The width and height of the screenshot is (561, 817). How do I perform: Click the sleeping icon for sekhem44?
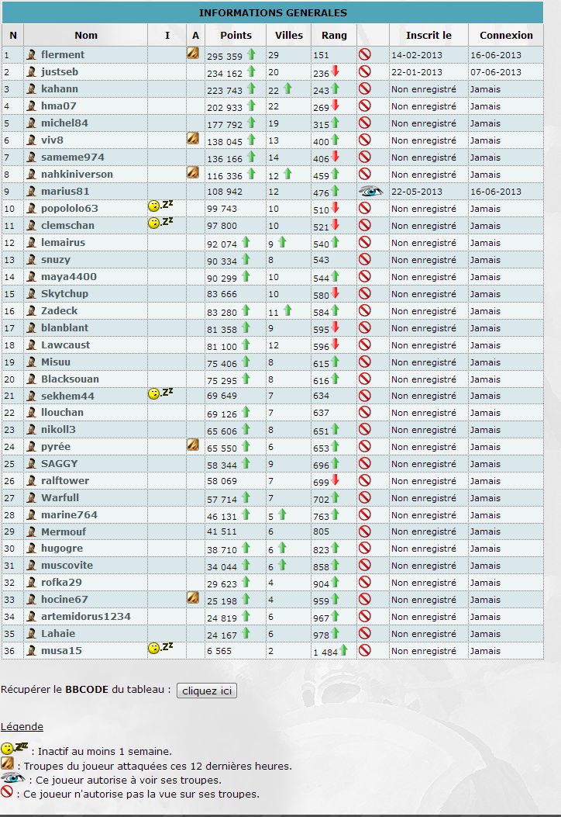click(160, 394)
